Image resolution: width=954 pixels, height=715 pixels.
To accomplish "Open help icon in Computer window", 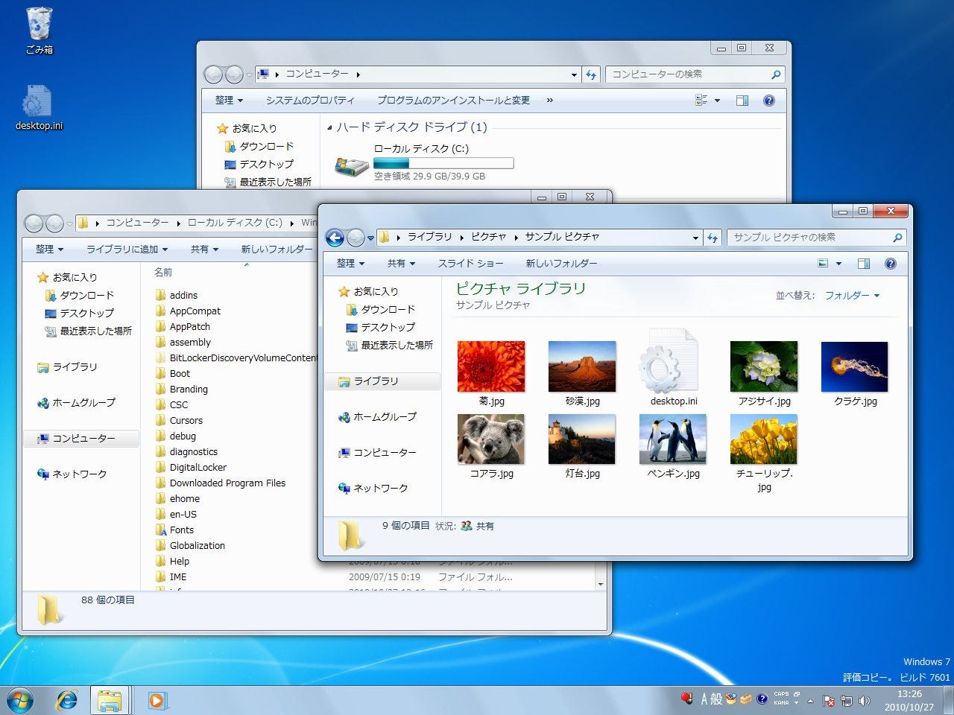I will (769, 100).
